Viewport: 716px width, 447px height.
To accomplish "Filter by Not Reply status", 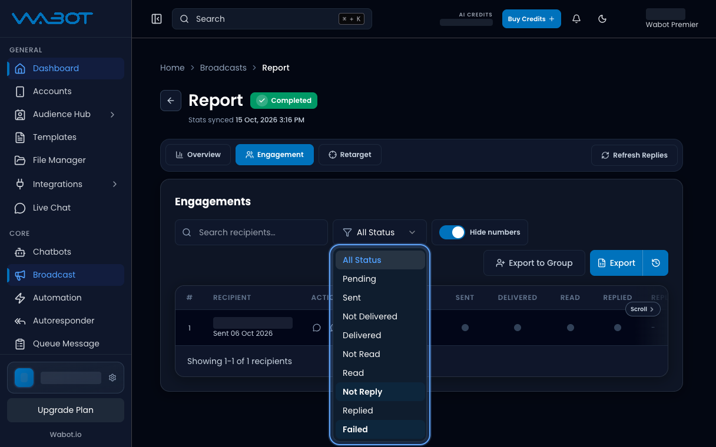I will [380, 392].
